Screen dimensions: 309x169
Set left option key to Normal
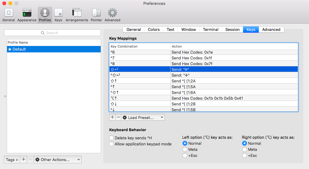click(x=185, y=143)
